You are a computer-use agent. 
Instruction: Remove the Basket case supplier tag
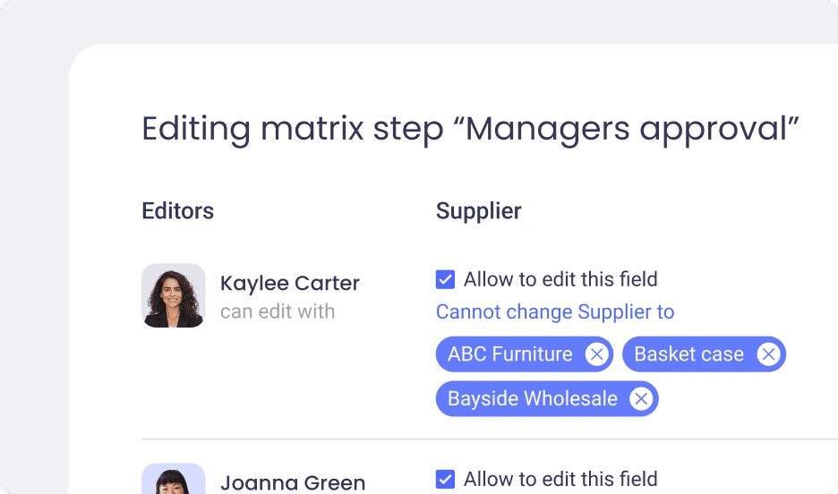click(768, 354)
